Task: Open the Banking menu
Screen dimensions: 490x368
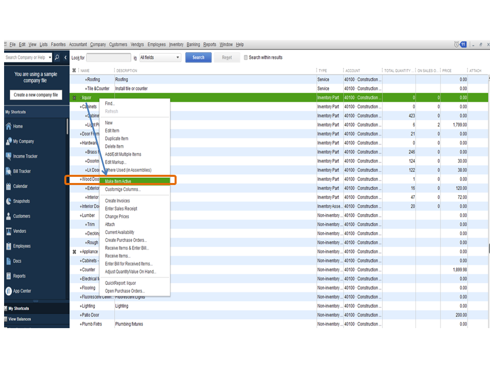Action: pyautogui.click(x=193, y=44)
